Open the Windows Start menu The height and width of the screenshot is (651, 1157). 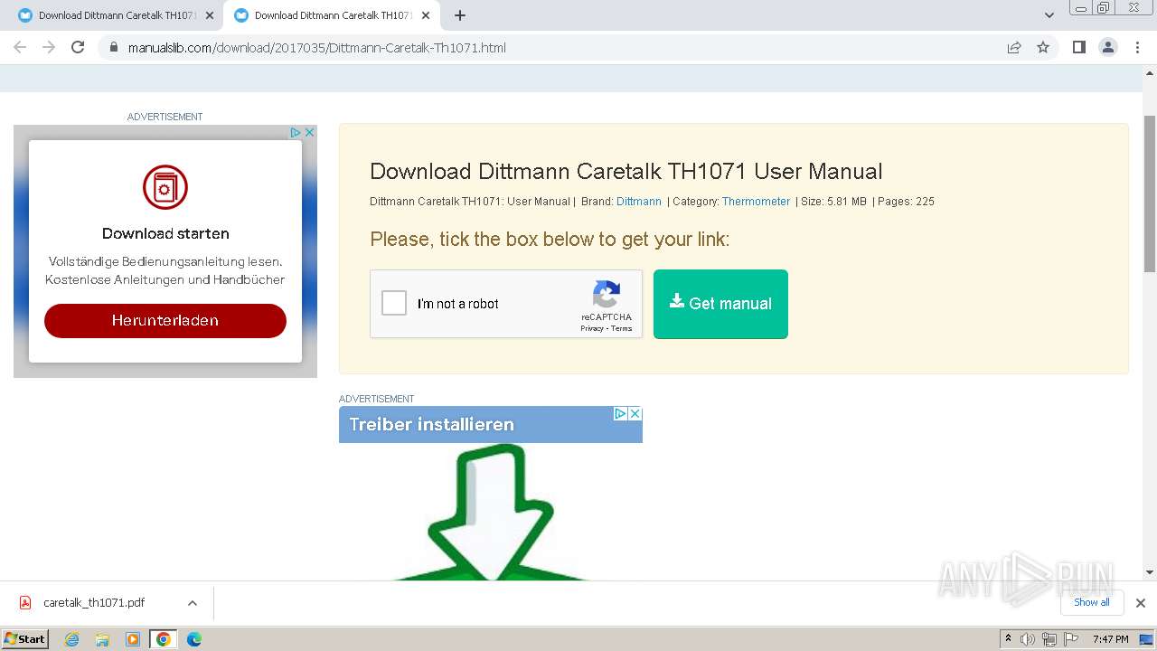[x=25, y=638]
